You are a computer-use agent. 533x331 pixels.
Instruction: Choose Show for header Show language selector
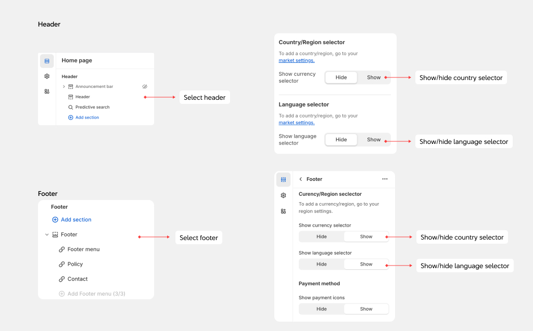pyautogui.click(x=374, y=140)
